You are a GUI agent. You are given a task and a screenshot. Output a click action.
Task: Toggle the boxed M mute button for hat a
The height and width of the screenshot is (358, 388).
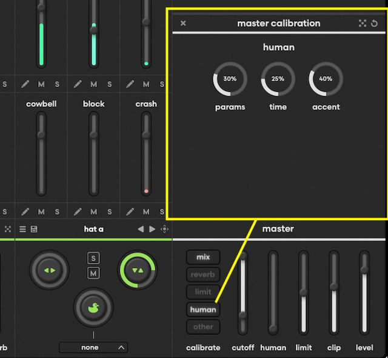pyautogui.click(x=93, y=273)
